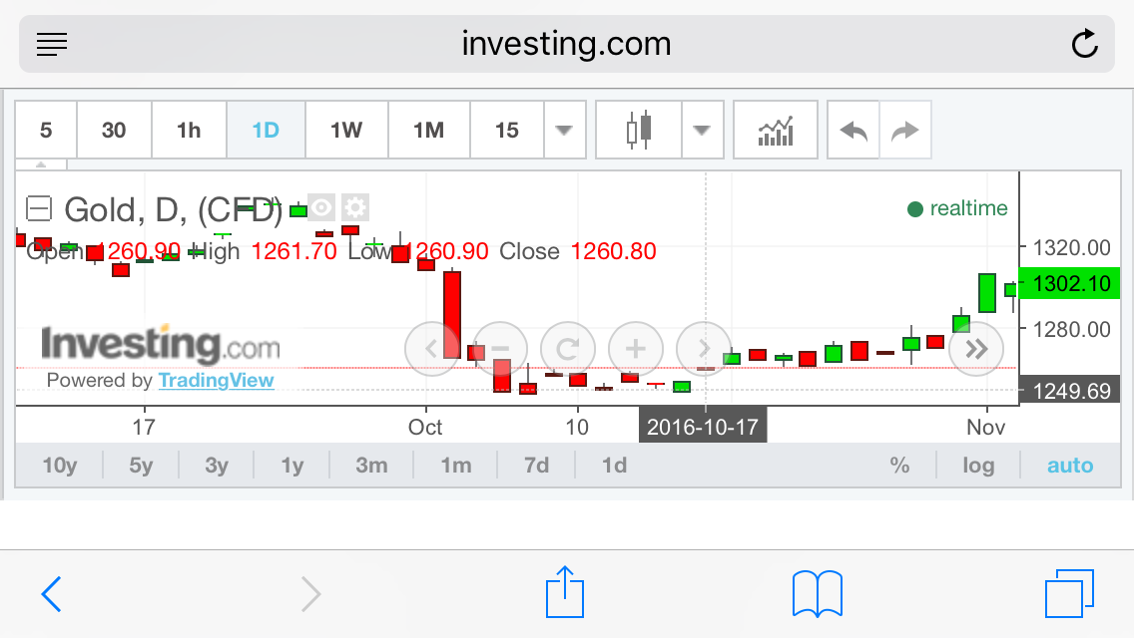Image resolution: width=1134 pixels, height=638 pixels.
Task: Expand the chart style dropdown arrow
Action: (x=702, y=130)
